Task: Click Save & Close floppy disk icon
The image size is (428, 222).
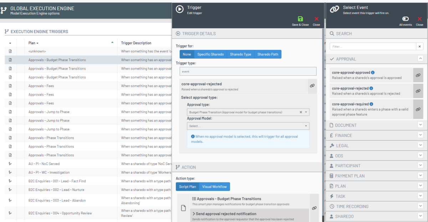Action: (300, 19)
